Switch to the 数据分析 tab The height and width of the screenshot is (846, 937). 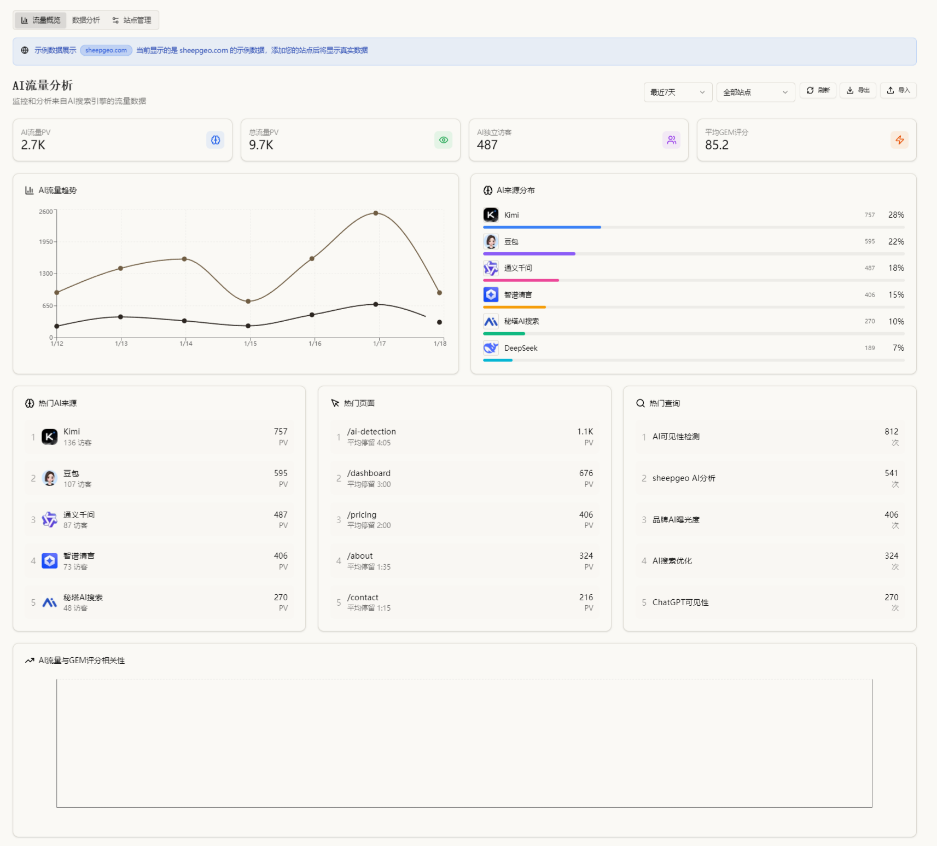click(x=86, y=20)
